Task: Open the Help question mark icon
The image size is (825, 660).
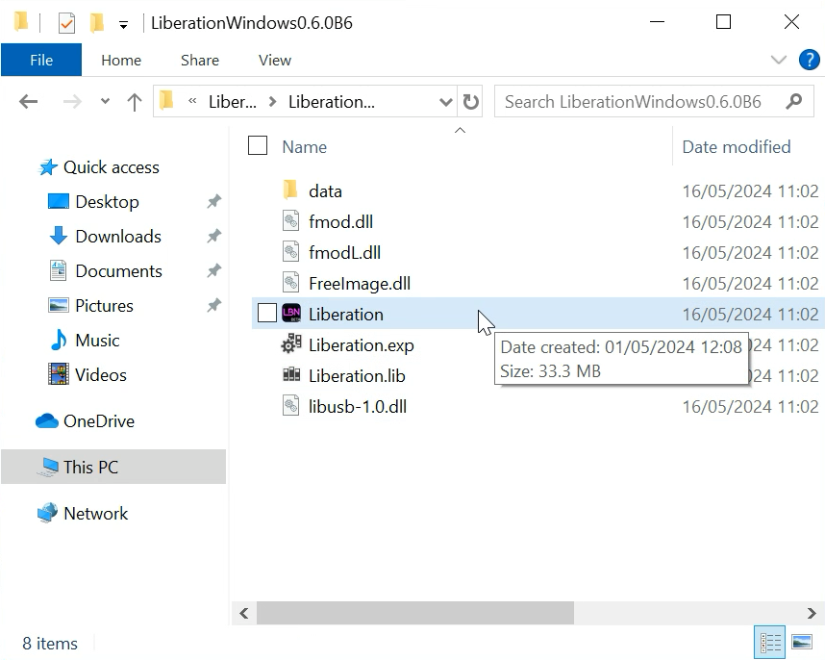Action: 810,60
